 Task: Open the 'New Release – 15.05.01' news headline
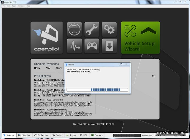pyautogui.click(x=49, y=90)
